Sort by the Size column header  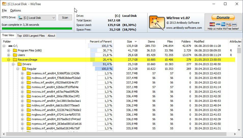[x=130, y=42]
